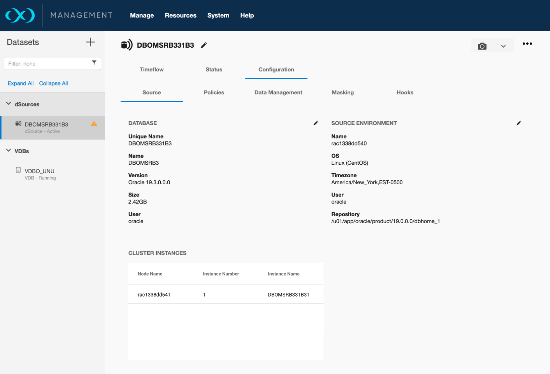This screenshot has height=374, width=550.
Task: Open the Resources menu
Action: tap(180, 15)
